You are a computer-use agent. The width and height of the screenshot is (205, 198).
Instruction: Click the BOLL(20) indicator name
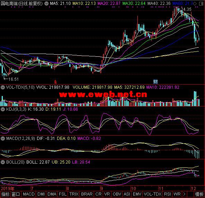[15, 162]
